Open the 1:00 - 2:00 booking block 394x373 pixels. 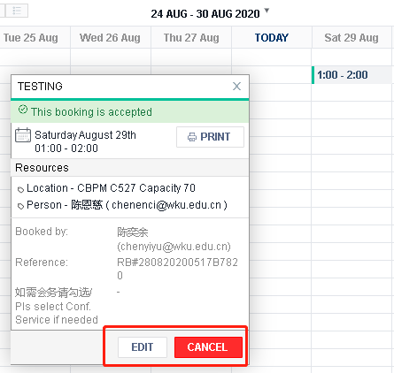pyautogui.click(x=352, y=75)
